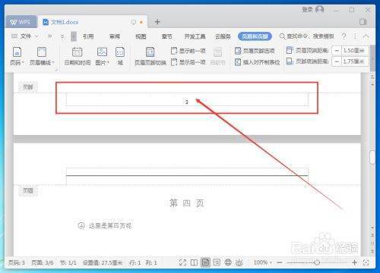Click 插入对齐制表位 insert alignment tab
Screen dimensions: 380x273
[x=257, y=62]
